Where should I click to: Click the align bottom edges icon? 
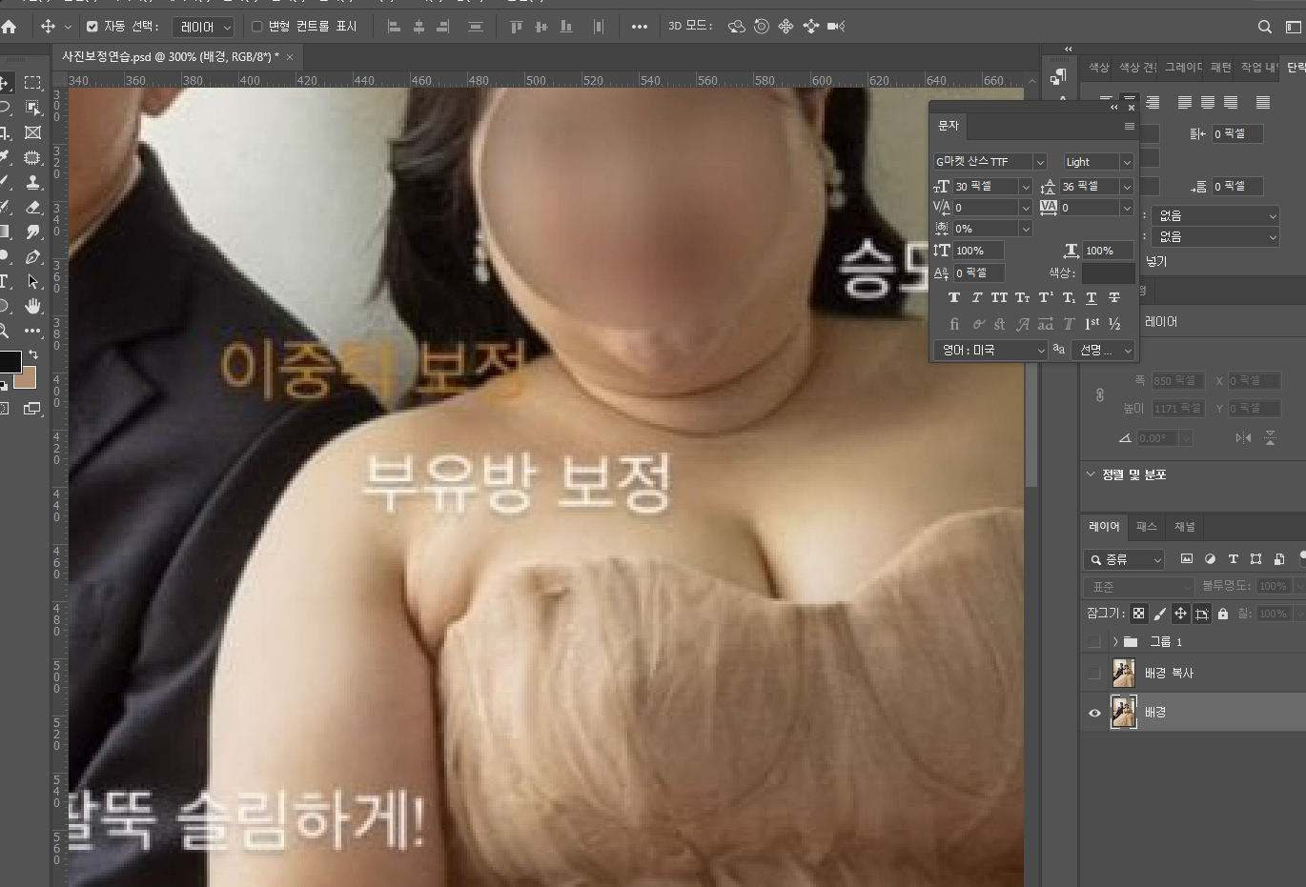click(566, 27)
